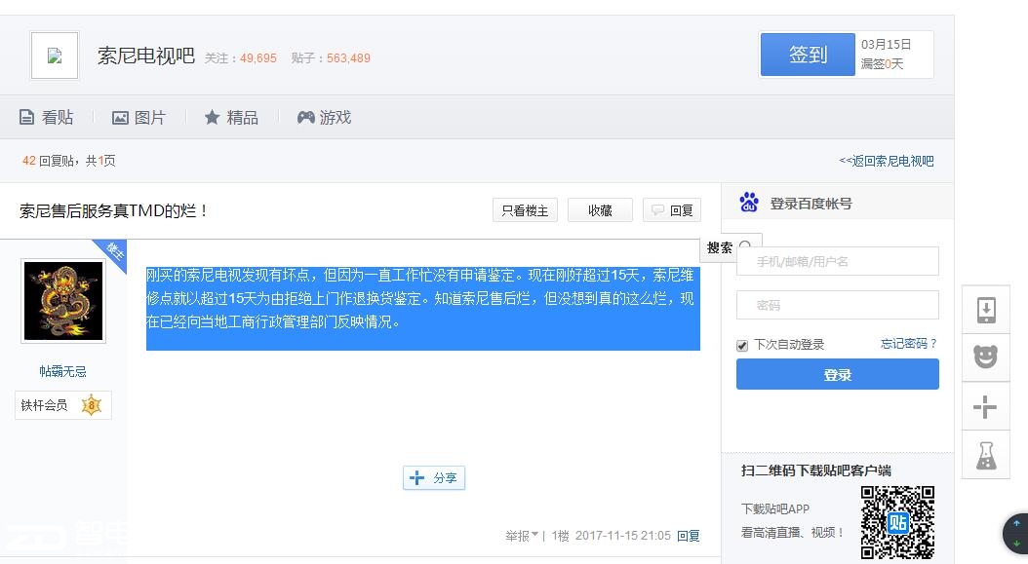The image size is (1028, 564).
Task: Click the plus icon in side toolbar
Action: pyautogui.click(x=986, y=407)
